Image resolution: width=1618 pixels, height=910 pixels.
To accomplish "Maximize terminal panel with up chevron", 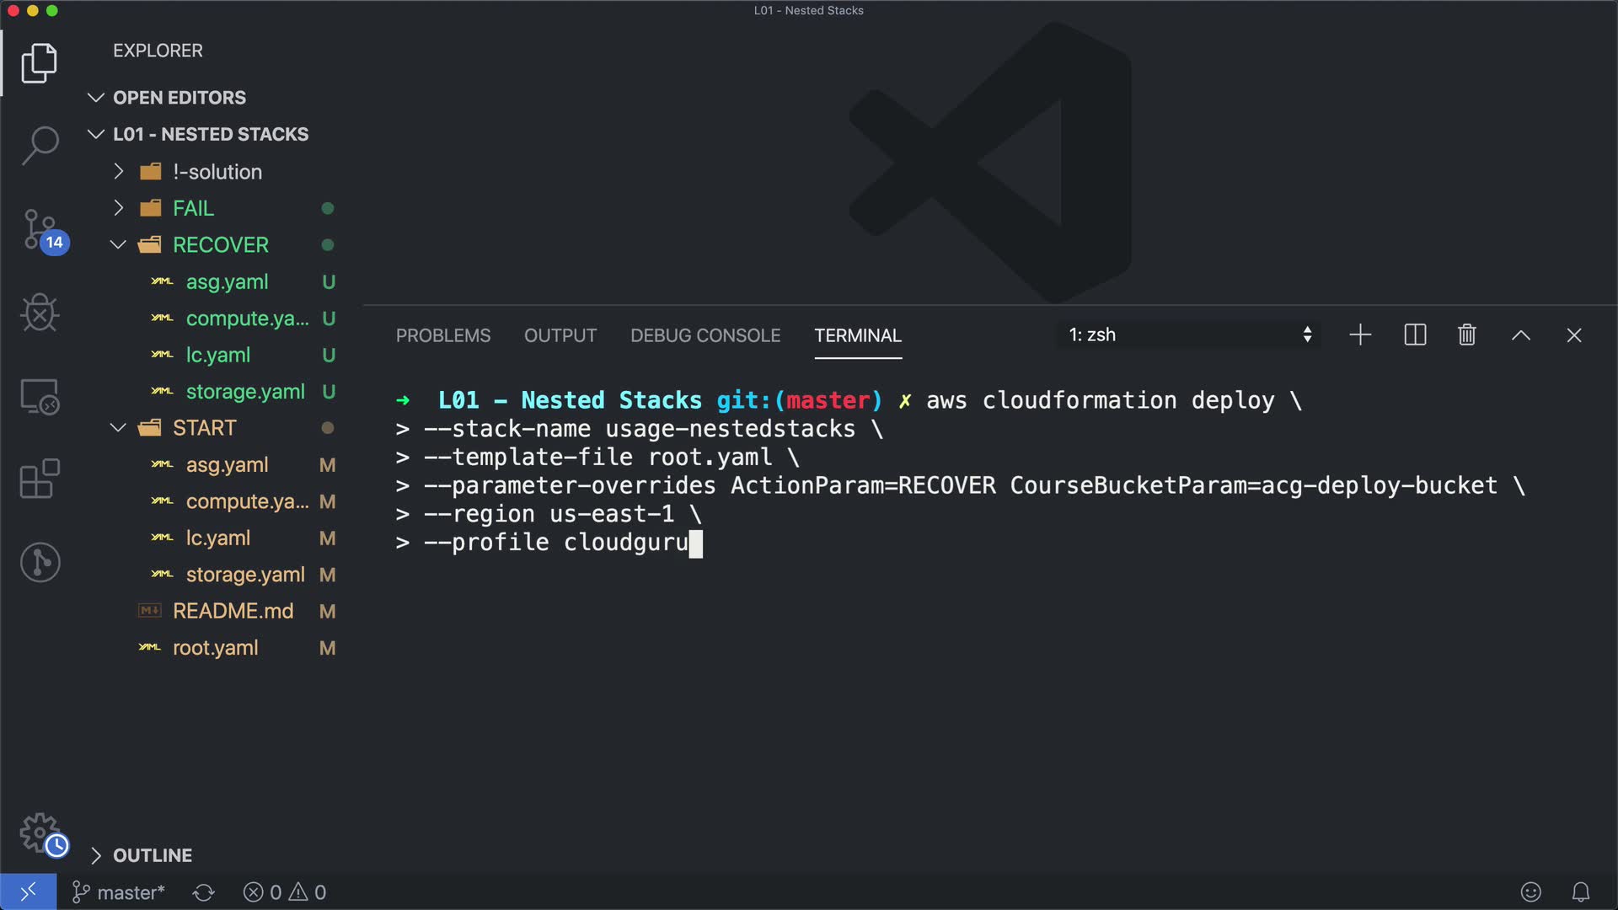I will [x=1520, y=335].
